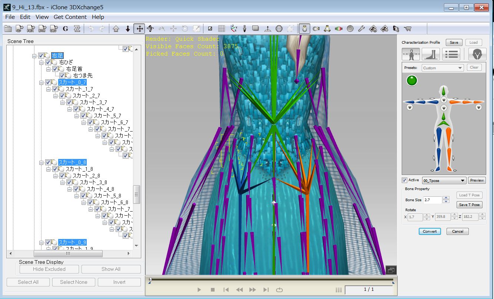The height and width of the screenshot is (299, 494).
Task: Collapse the スカート_0_8 tree node
Action: tap(42, 162)
